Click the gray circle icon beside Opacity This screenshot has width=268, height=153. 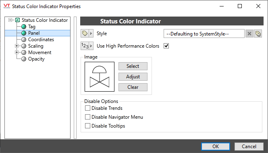(x=24, y=59)
